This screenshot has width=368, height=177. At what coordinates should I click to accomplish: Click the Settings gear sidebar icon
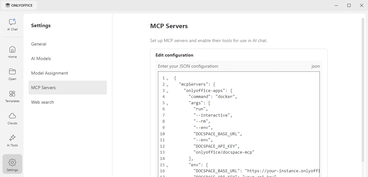pyautogui.click(x=12, y=164)
